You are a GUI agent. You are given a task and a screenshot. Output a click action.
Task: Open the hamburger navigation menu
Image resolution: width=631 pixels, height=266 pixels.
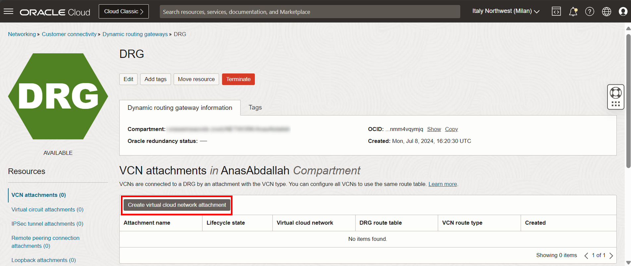coord(8,12)
